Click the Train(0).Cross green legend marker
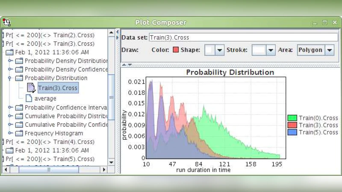Viewport: 342px width, 192px height. 292,118
